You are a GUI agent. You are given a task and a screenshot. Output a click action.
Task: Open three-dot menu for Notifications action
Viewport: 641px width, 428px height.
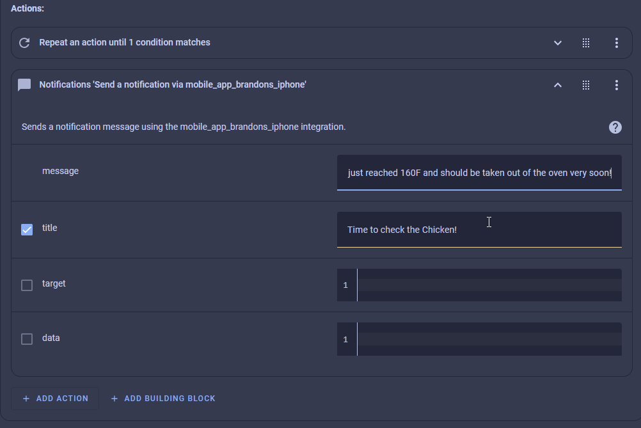617,85
